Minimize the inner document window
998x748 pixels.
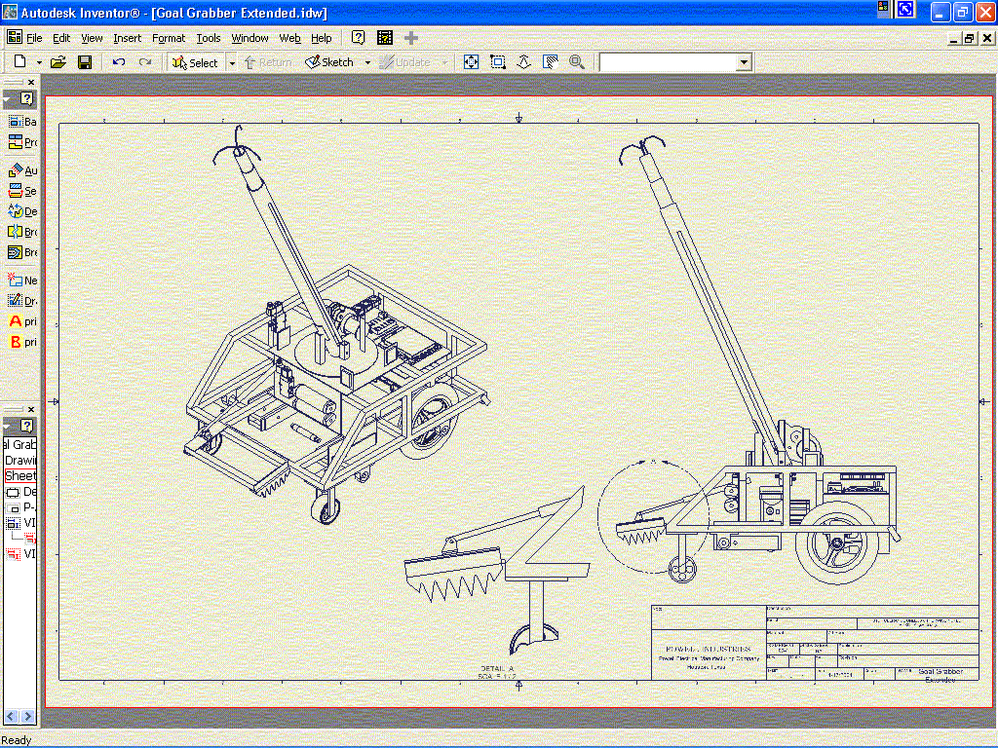[953, 38]
